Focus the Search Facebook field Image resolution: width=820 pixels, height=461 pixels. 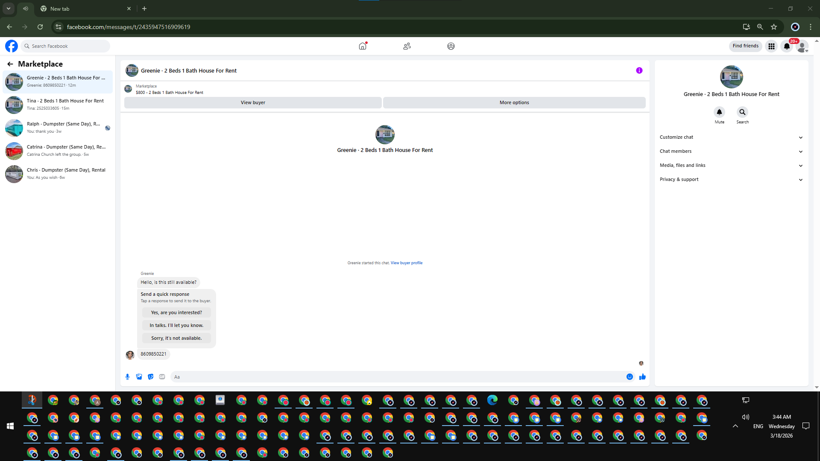[66, 46]
